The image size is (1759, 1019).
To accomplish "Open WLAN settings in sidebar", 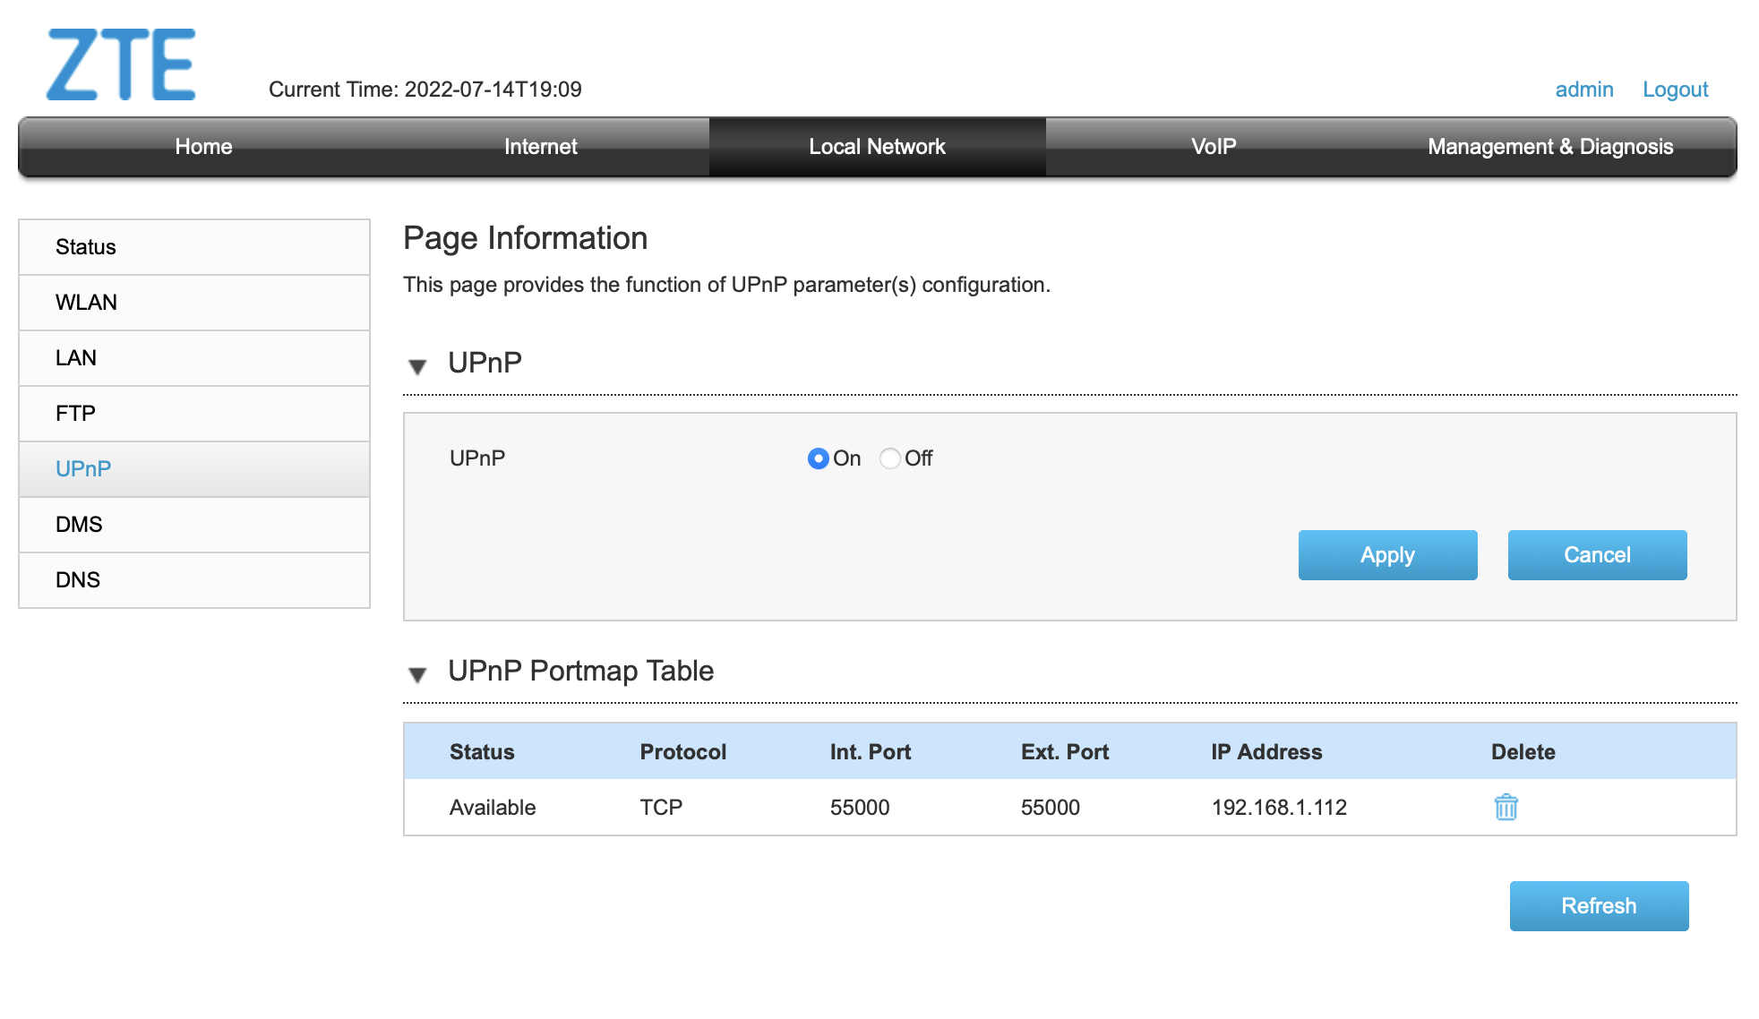I will pyautogui.click(x=194, y=303).
